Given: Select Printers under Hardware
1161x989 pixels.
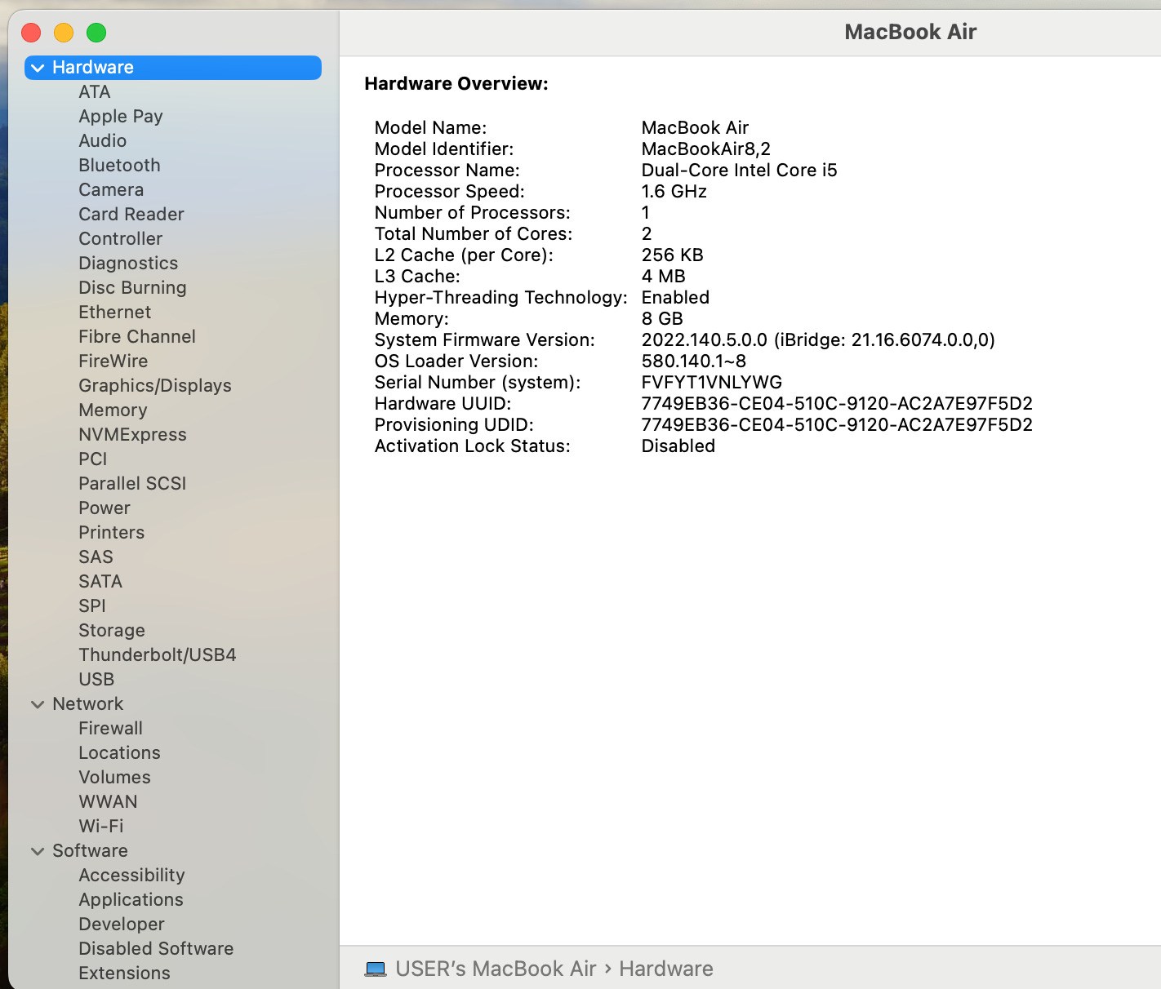Looking at the screenshot, I should point(112,532).
